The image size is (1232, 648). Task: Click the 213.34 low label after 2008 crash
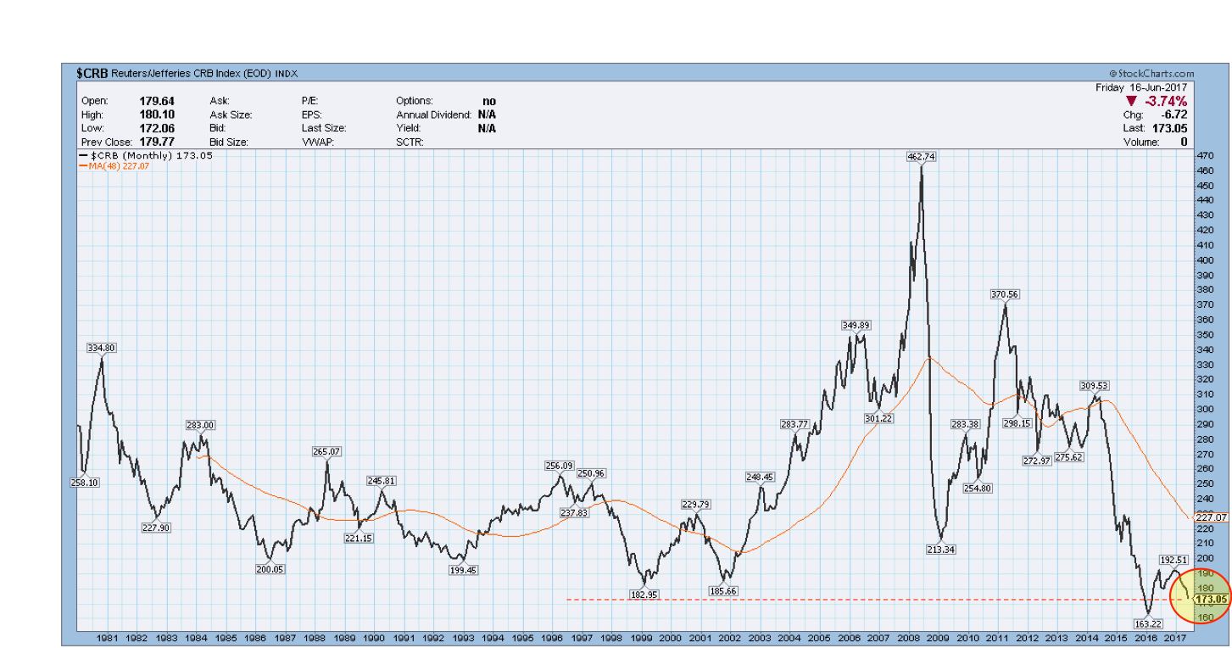pyautogui.click(x=942, y=549)
